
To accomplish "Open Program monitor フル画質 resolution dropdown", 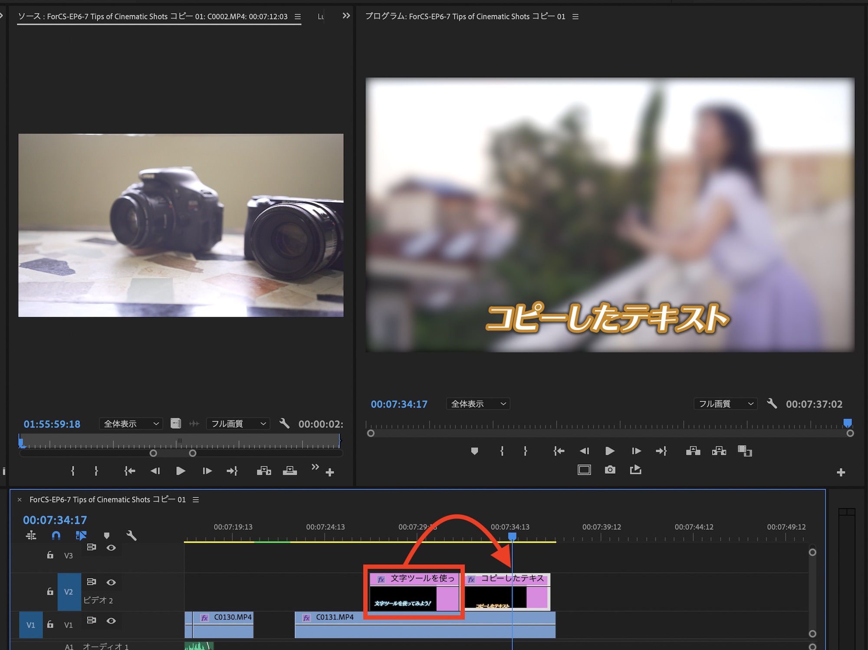I will tap(725, 404).
